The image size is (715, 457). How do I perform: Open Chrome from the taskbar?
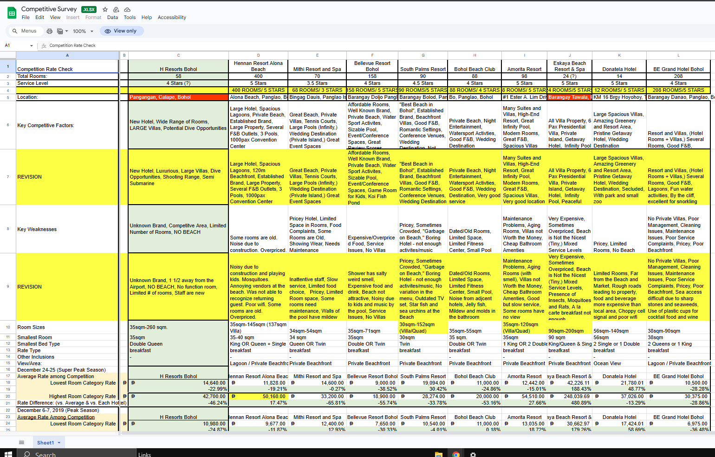pos(455,454)
